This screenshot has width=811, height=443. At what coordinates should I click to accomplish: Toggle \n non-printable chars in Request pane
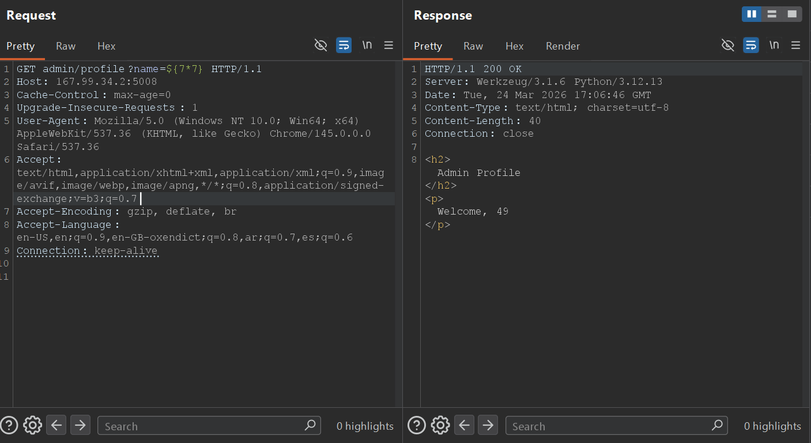(x=367, y=46)
